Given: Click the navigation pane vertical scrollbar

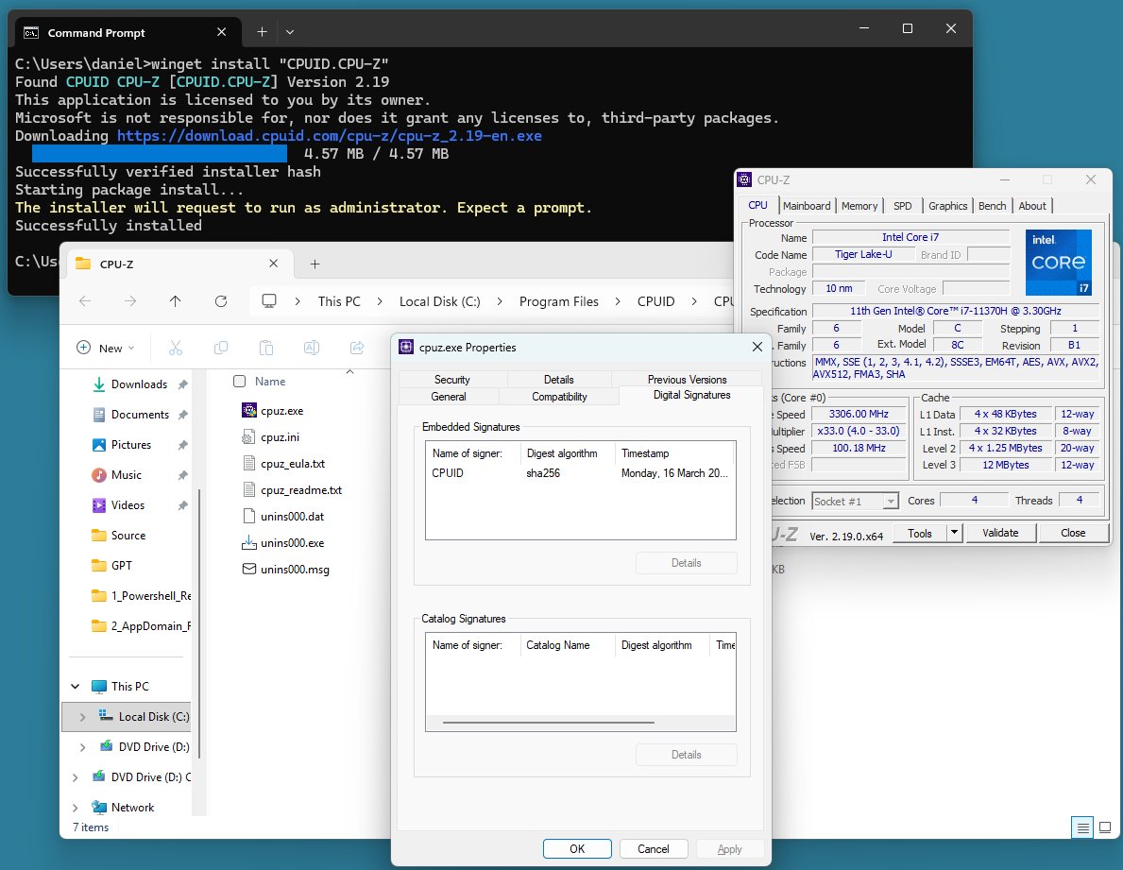Looking at the screenshot, I should [198, 623].
